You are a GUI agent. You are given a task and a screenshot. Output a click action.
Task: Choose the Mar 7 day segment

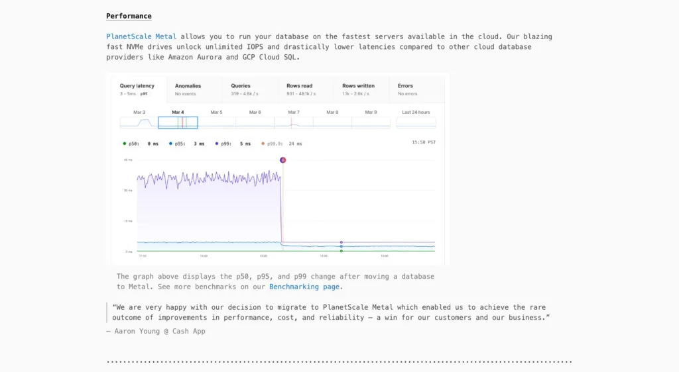coord(294,122)
